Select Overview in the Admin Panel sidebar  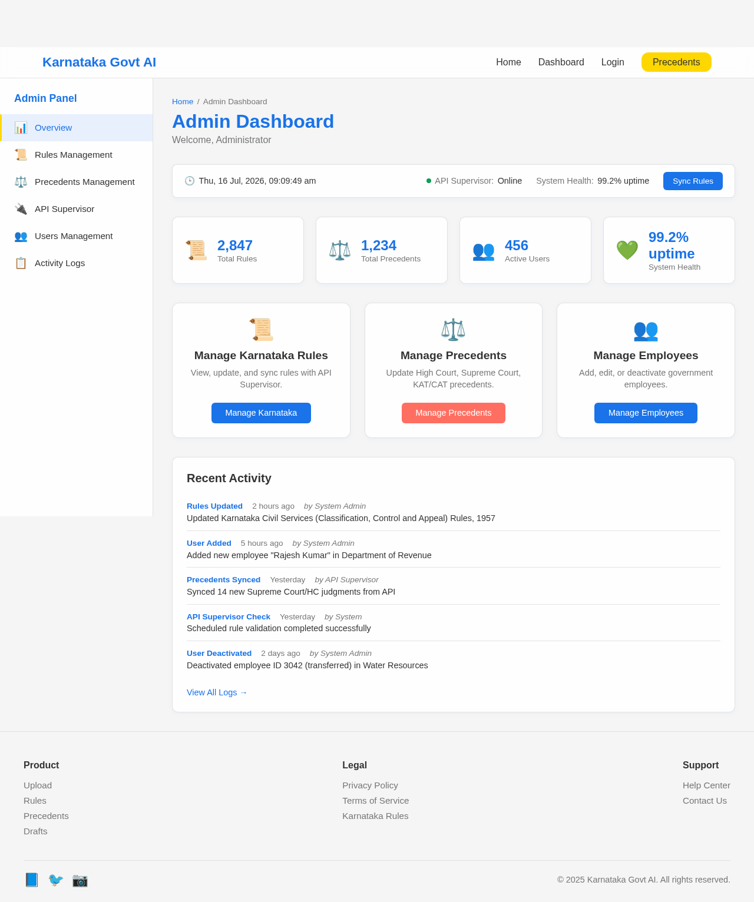point(77,128)
